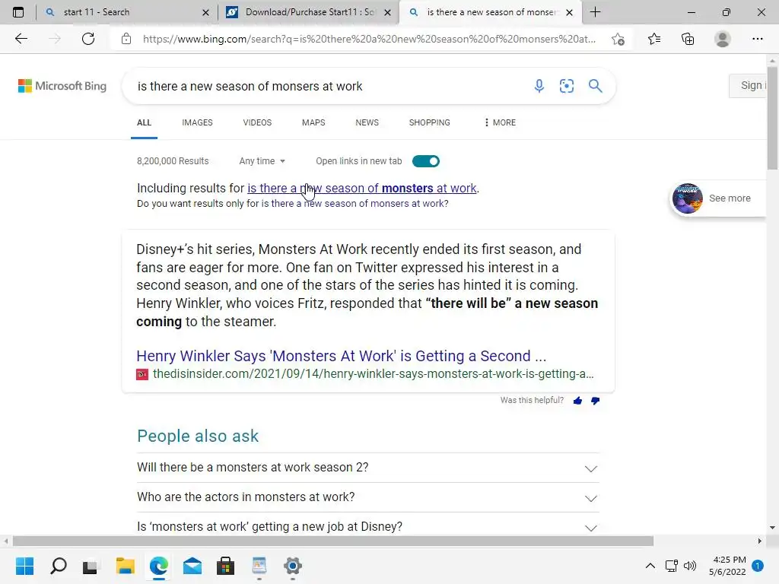Open the Any time filter dropdown
Image resolution: width=779 pixels, height=584 pixels.
click(x=262, y=161)
